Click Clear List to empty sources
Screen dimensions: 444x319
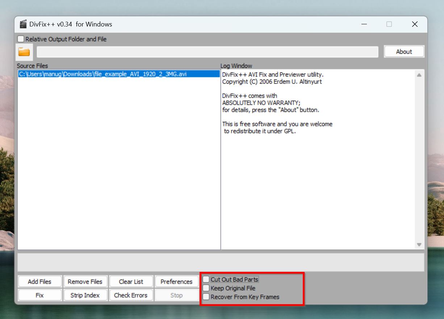(x=131, y=281)
